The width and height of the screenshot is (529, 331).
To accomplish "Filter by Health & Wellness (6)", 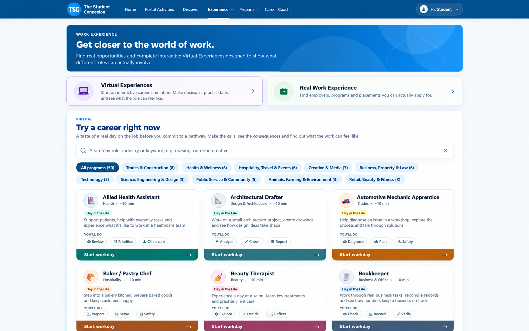I will click(x=207, y=168).
